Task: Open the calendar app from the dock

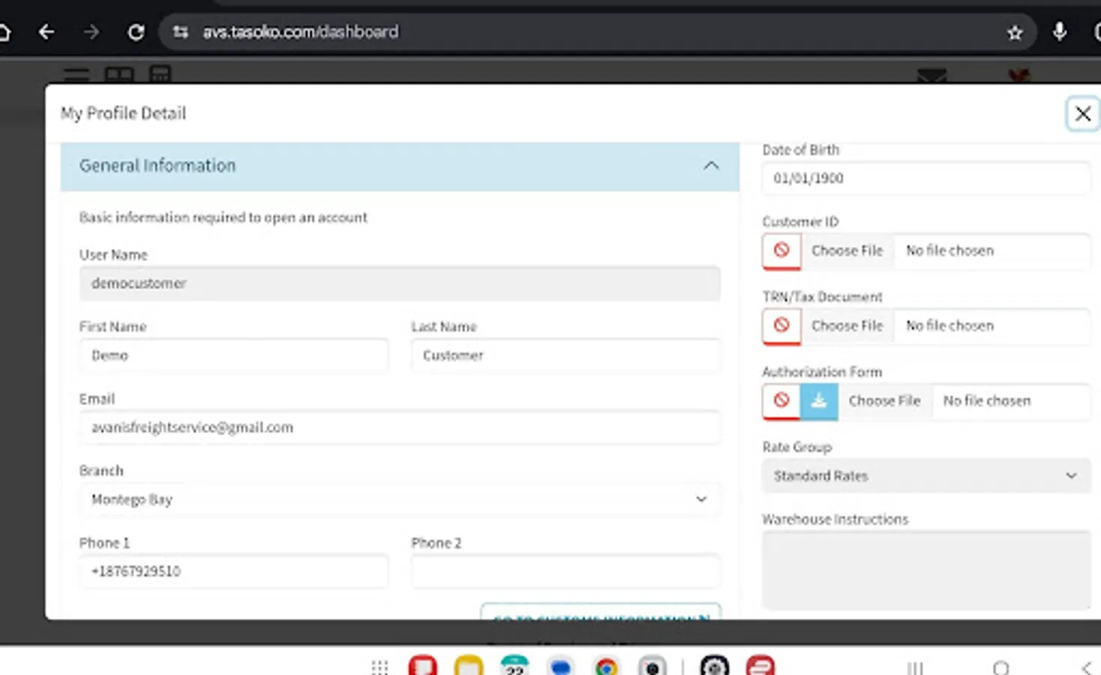Action: coord(514,665)
